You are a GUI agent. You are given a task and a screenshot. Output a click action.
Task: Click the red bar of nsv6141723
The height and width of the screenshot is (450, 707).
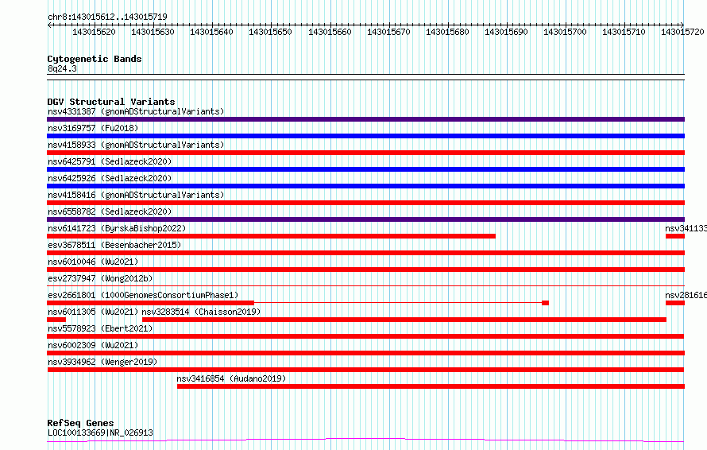(272, 236)
